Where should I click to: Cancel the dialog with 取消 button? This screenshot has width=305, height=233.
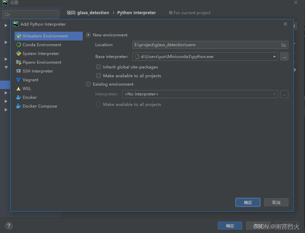tap(276, 203)
